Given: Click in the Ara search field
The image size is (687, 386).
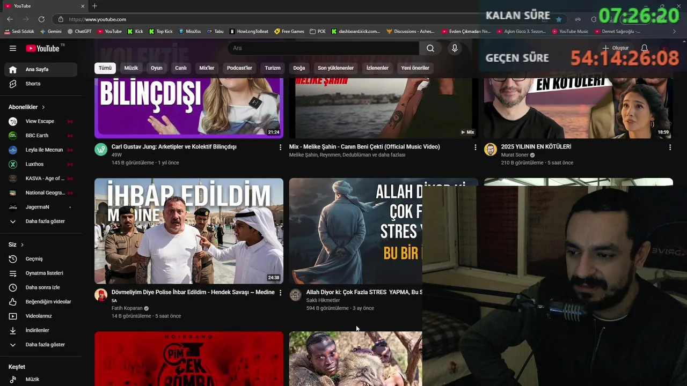Looking at the screenshot, I should tap(324, 48).
